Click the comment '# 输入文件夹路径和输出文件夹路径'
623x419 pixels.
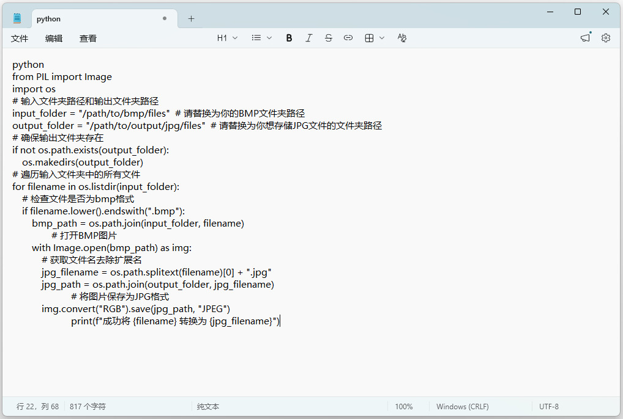point(86,101)
